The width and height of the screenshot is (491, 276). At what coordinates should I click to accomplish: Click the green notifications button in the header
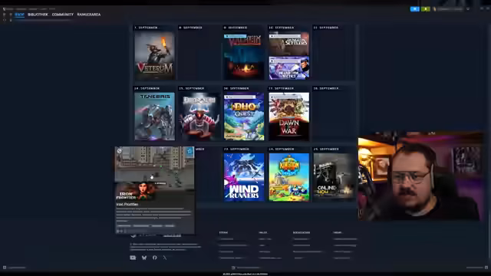tap(425, 9)
